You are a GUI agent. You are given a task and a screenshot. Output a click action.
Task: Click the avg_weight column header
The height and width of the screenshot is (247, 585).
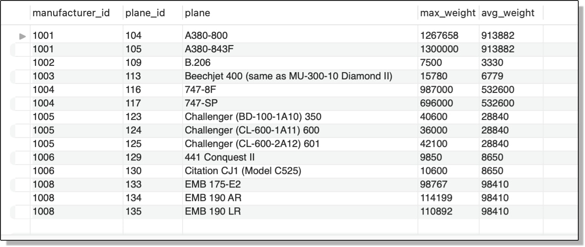pos(508,13)
